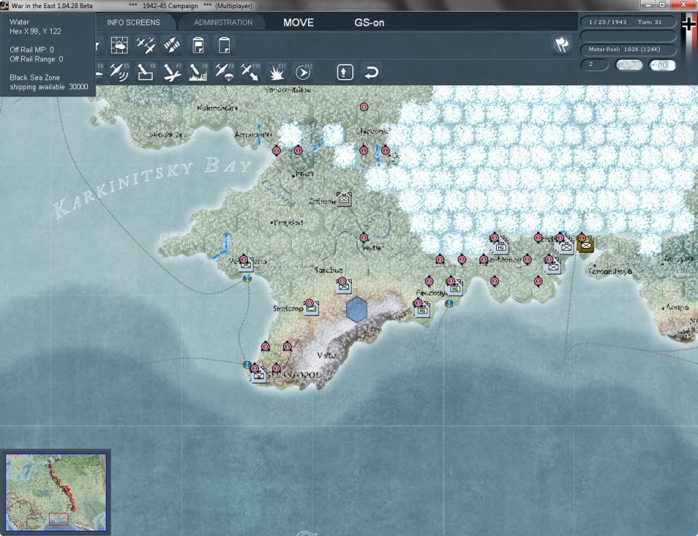Open the INFO SCREENS tab
Image resolution: width=698 pixels, height=536 pixels.
pyautogui.click(x=134, y=22)
